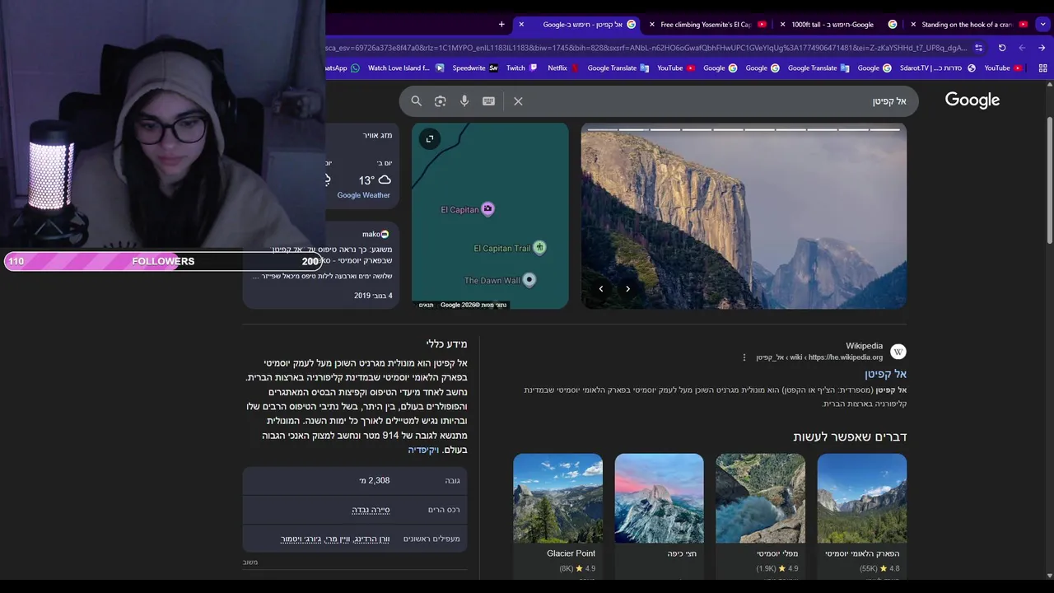Click the 2,308 מ' height value
This screenshot has height=593, width=1054.
(375, 480)
